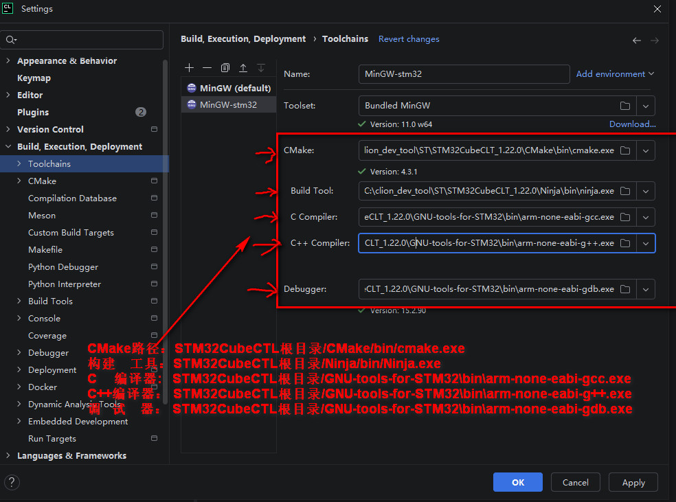Open the Toolset dropdown arrow

point(645,106)
